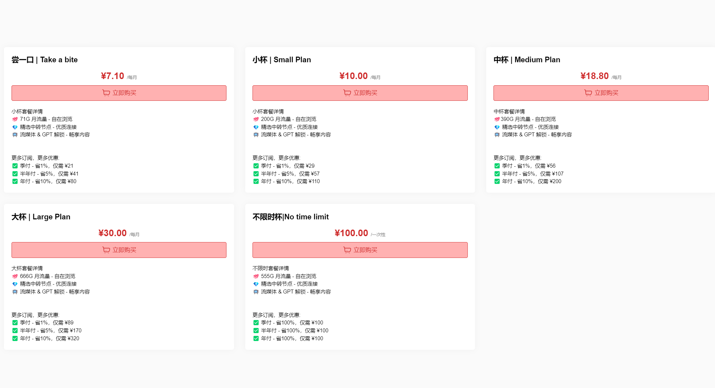Click cart icon in Small Plan button
The image size is (715, 388).
pyautogui.click(x=347, y=93)
